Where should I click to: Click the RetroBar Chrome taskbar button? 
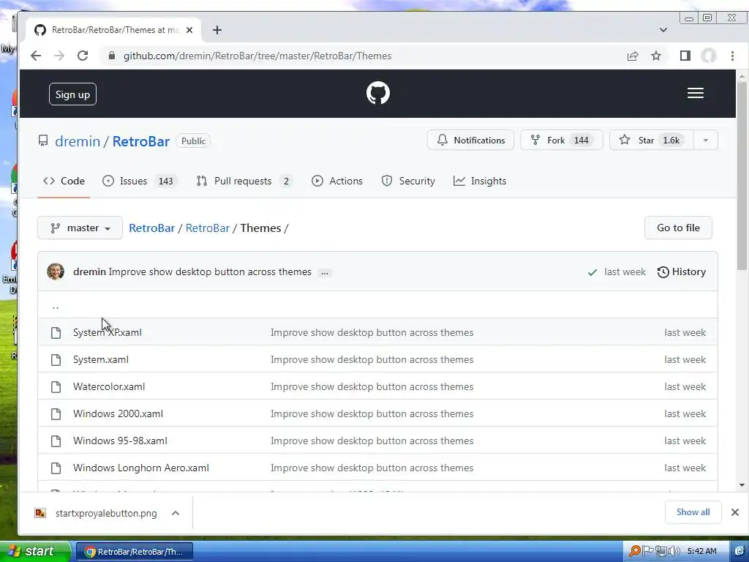click(135, 552)
